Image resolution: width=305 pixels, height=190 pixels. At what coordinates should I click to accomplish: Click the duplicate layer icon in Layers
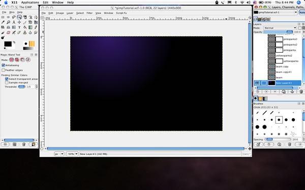pyautogui.click(x=284, y=92)
